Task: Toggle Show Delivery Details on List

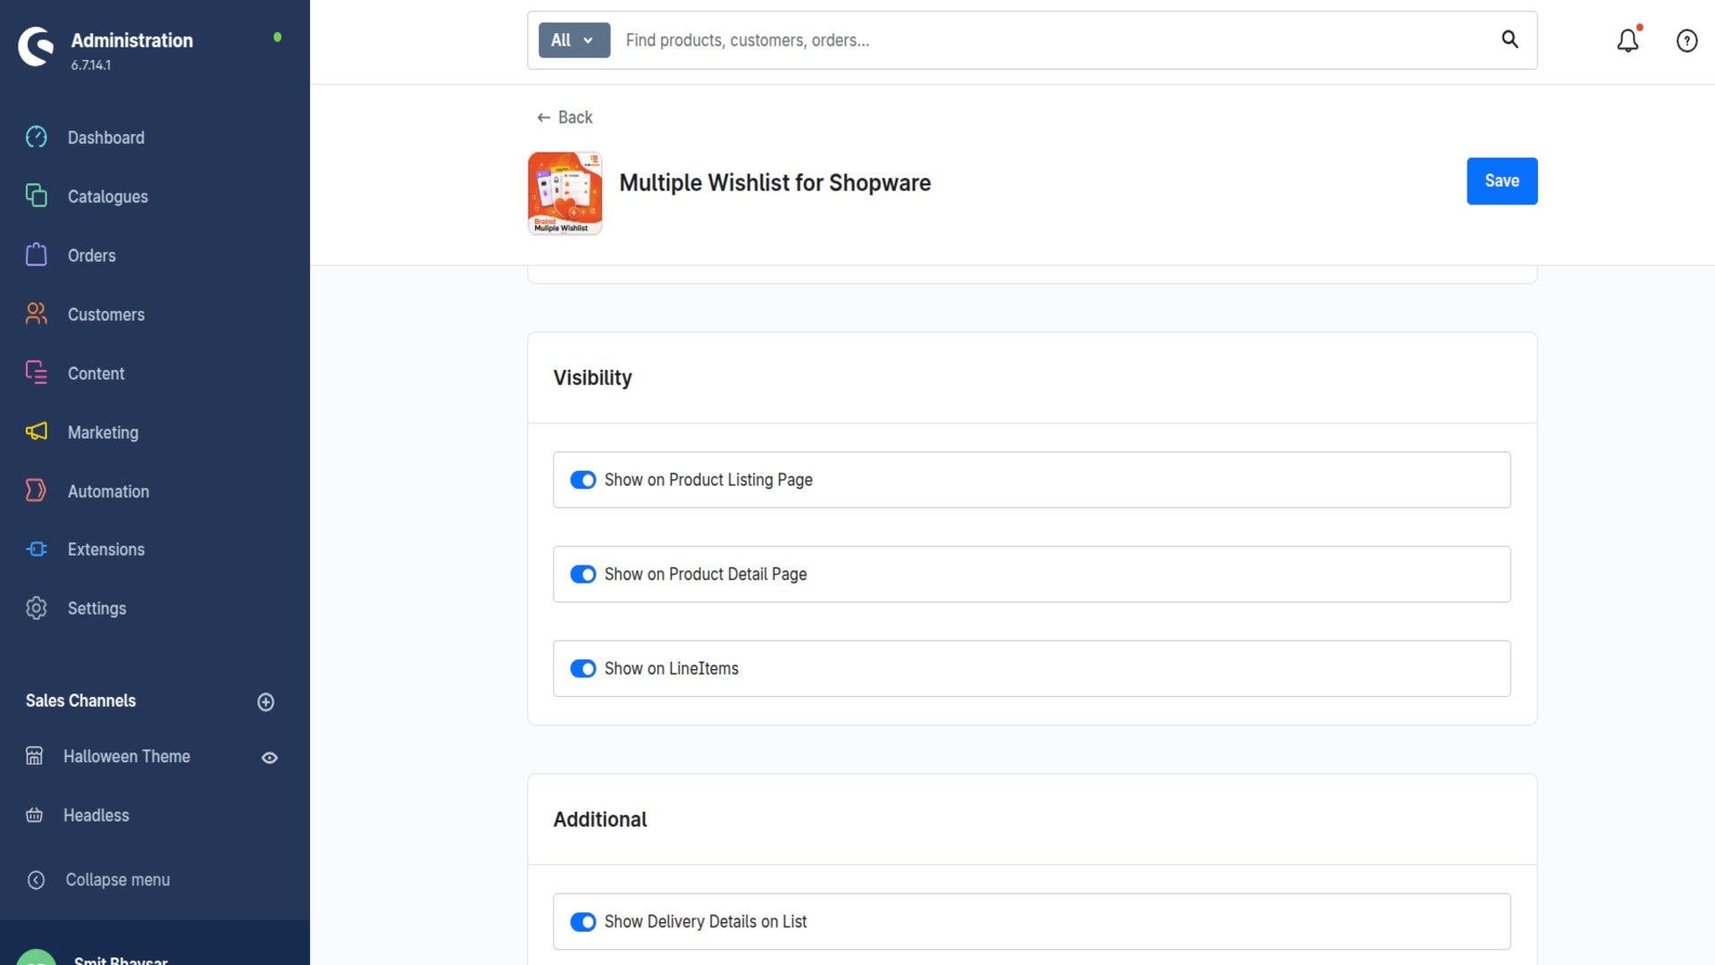Action: [x=583, y=921]
